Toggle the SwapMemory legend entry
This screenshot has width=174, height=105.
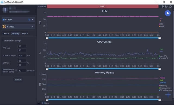click(x=165, y=88)
